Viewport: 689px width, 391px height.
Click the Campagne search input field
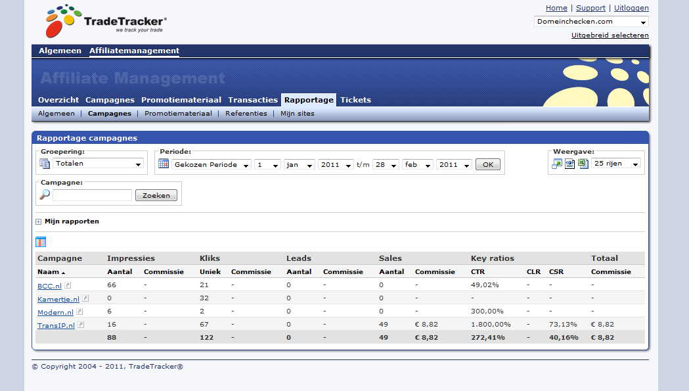tap(92, 195)
